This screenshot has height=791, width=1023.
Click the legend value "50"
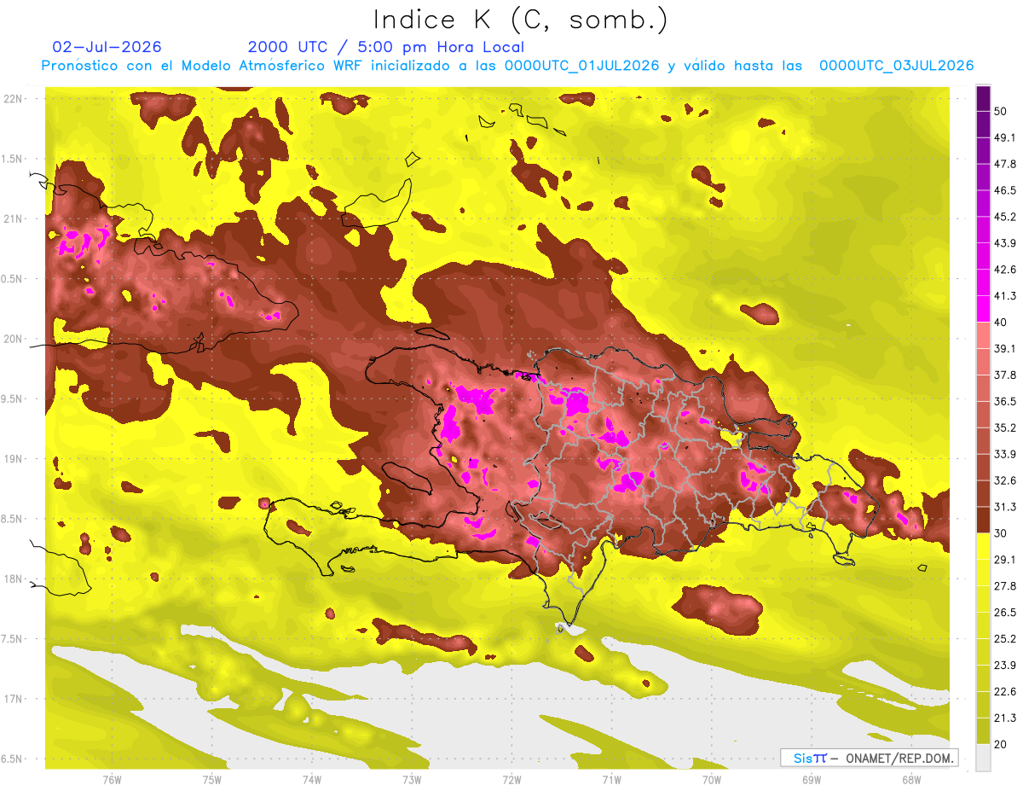pyautogui.click(x=1002, y=111)
